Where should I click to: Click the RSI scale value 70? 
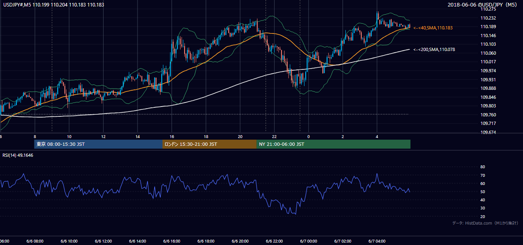pyautogui.click(x=482, y=175)
